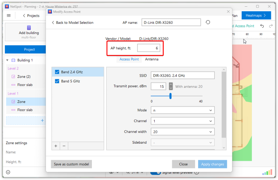Screen dimensions: 278x180
Task: Go back to Projects
Action: (x=31, y=16)
